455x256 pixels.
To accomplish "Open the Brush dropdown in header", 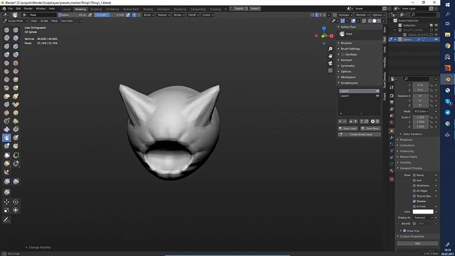I will (149, 15).
